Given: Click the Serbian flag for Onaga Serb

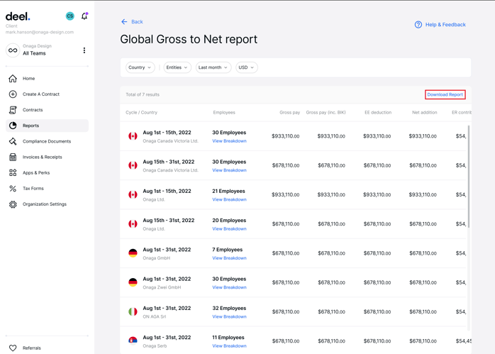Looking at the screenshot, I should (x=133, y=341).
